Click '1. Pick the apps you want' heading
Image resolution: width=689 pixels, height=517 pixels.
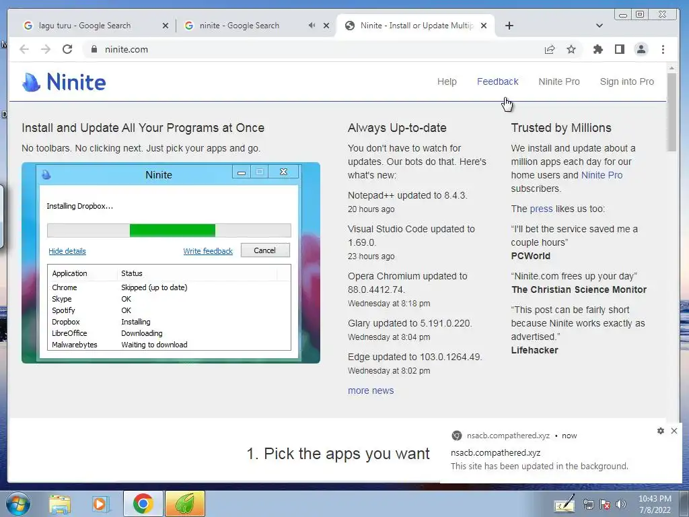click(338, 454)
